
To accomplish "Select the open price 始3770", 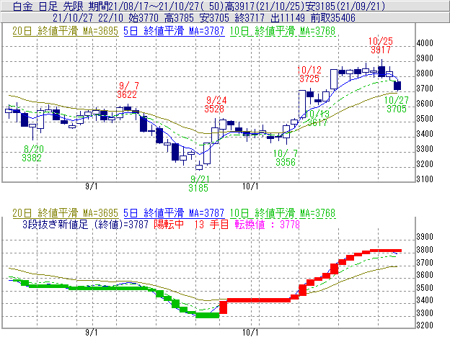I will tap(144, 18).
